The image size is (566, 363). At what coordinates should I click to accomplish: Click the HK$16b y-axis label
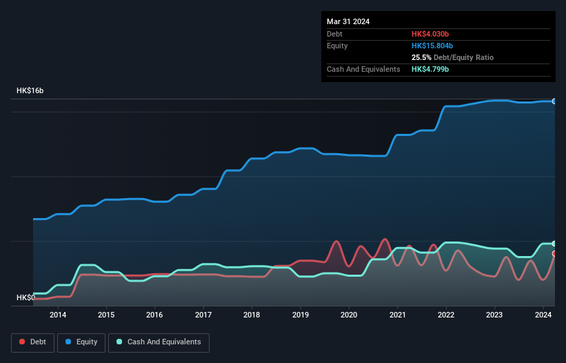point(30,90)
